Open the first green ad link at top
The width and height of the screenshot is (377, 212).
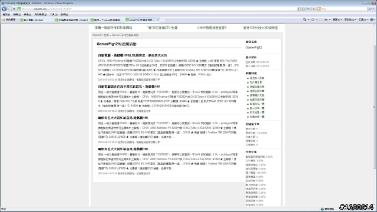coord(113,28)
